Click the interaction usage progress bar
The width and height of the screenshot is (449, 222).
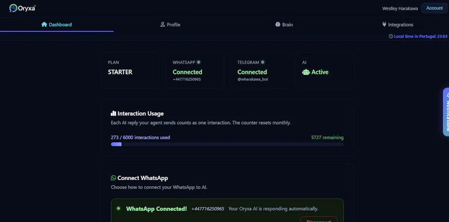[227, 144]
